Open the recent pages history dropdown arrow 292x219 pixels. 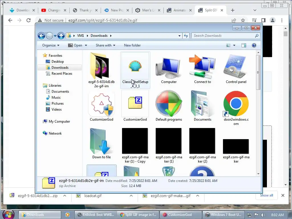(x=55, y=36)
